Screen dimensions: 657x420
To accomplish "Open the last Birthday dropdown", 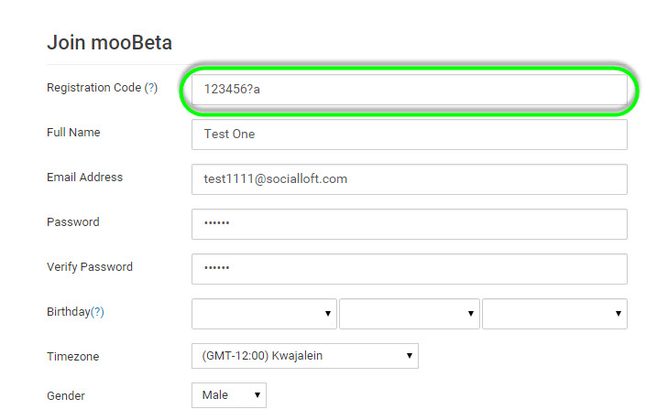I will click(554, 313).
